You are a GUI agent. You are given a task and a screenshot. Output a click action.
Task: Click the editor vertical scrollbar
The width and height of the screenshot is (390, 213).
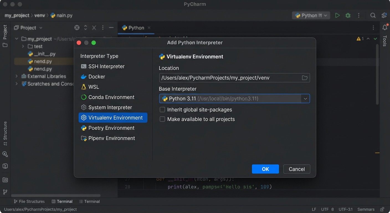click(x=377, y=74)
